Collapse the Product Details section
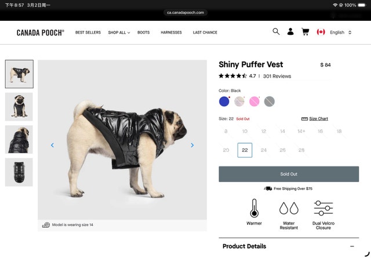Image resolution: width=371 pixels, height=258 pixels. coord(352,246)
